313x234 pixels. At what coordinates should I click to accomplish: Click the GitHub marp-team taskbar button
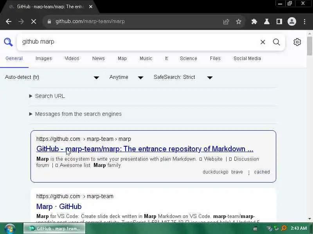click(54, 229)
